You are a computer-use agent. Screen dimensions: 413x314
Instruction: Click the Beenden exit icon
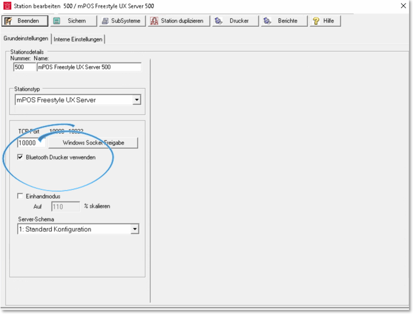coord(9,21)
